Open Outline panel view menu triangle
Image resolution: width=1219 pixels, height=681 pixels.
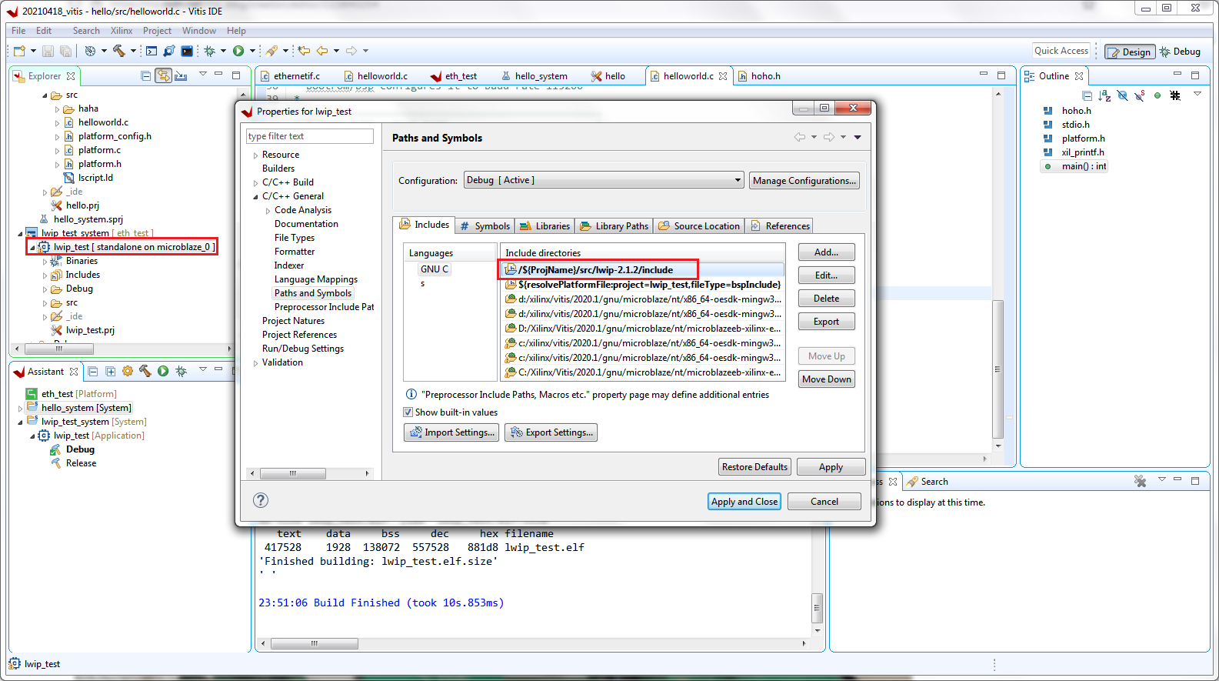coord(1197,94)
